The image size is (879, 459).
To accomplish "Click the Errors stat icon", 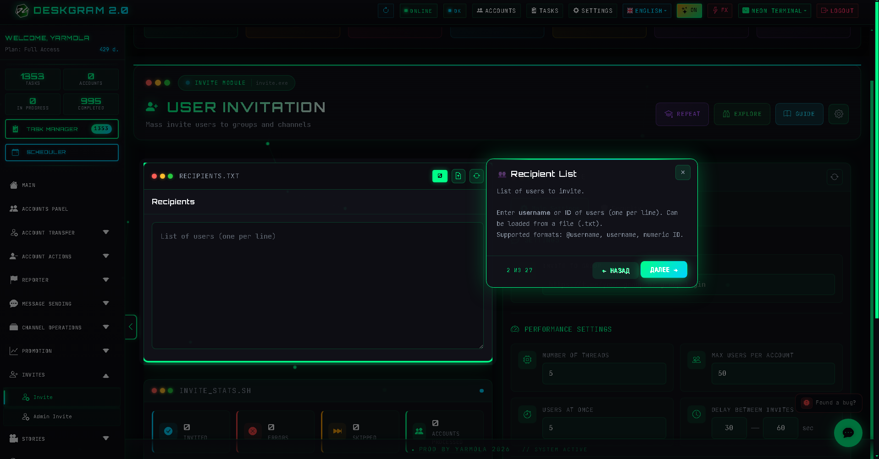I will (x=253, y=431).
